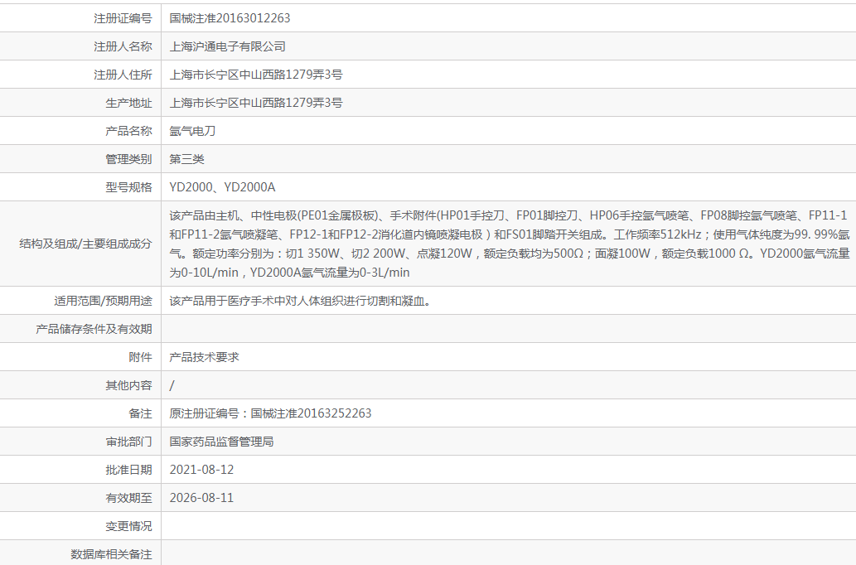Screen dimensions: 856x565
Task: Click the 变更情况 label
Action: point(128,526)
